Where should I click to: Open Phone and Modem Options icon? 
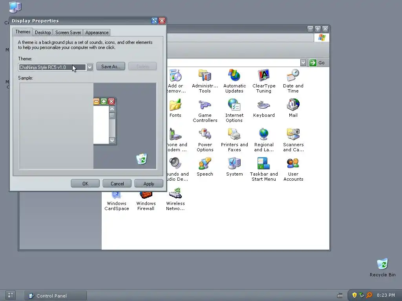pyautogui.click(x=175, y=134)
